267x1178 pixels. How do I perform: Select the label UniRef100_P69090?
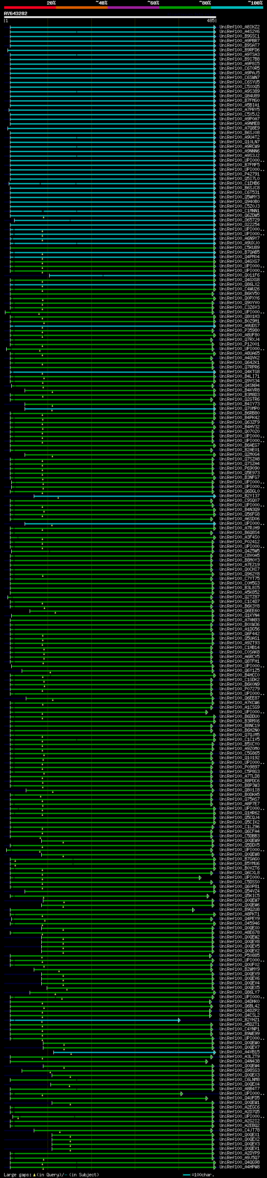(239, 468)
